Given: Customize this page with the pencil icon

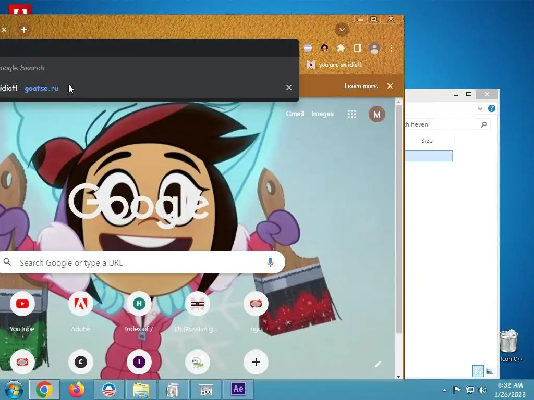Looking at the screenshot, I should point(378,364).
